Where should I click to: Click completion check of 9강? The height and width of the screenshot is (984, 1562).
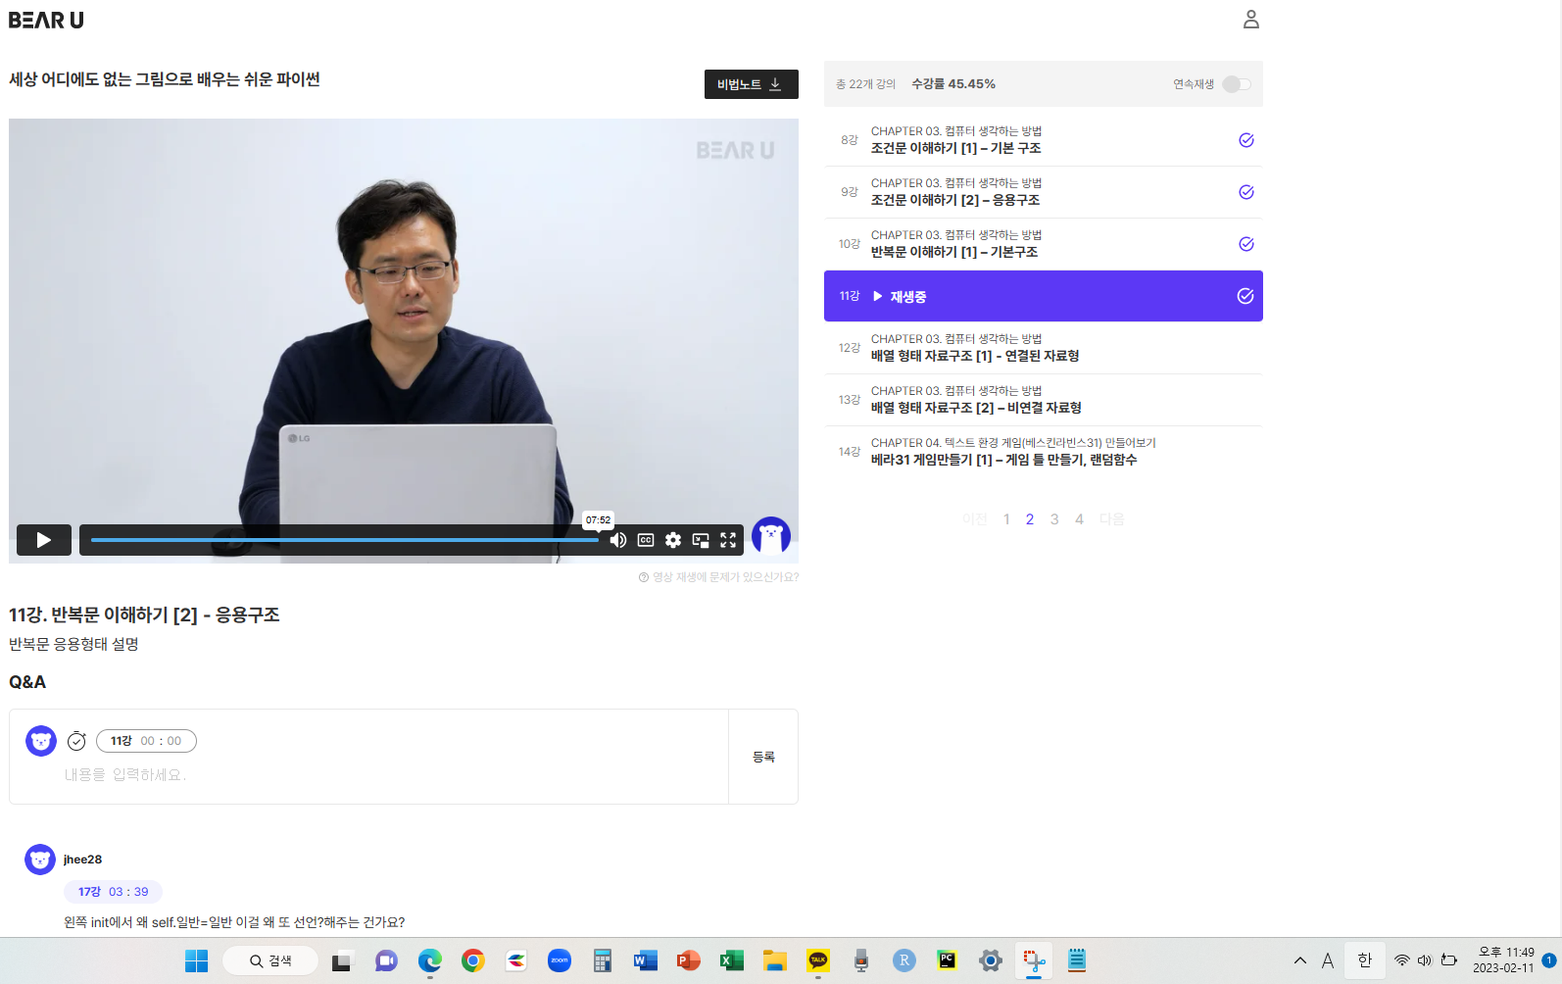[1246, 192]
